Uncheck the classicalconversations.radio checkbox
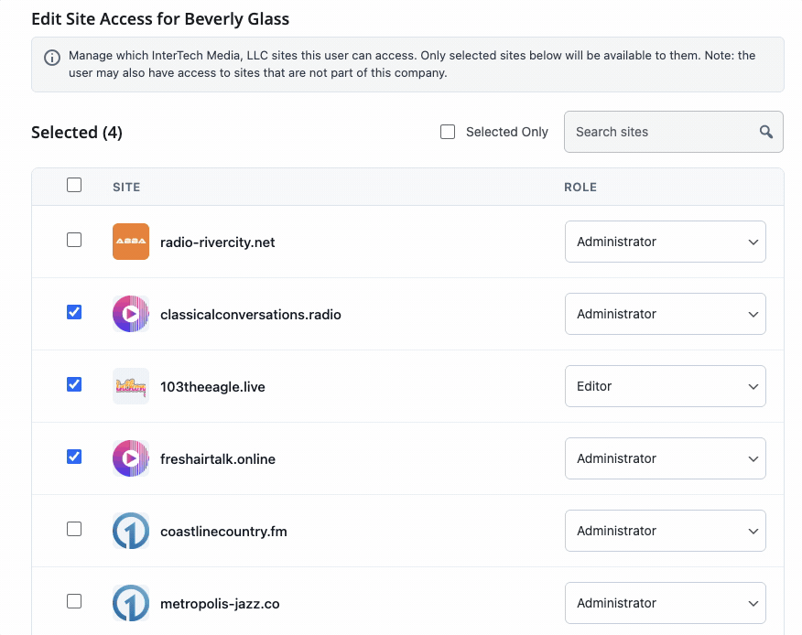 (x=74, y=312)
